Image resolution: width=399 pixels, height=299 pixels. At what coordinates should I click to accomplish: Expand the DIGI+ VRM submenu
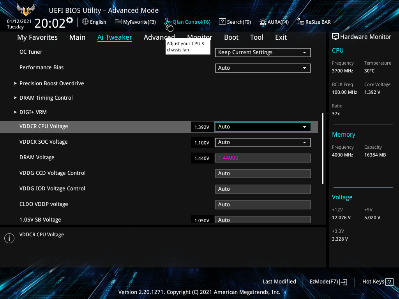33,112
